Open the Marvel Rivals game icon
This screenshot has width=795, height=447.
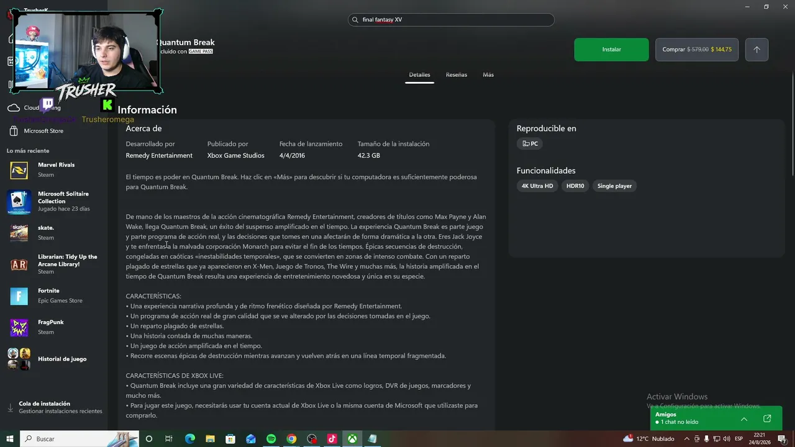19,169
